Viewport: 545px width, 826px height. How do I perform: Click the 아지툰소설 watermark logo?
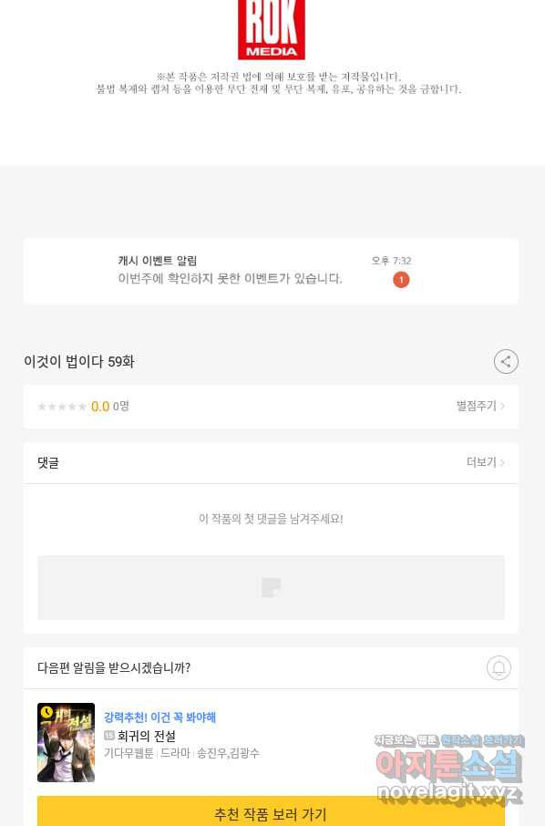click(449, 768)
